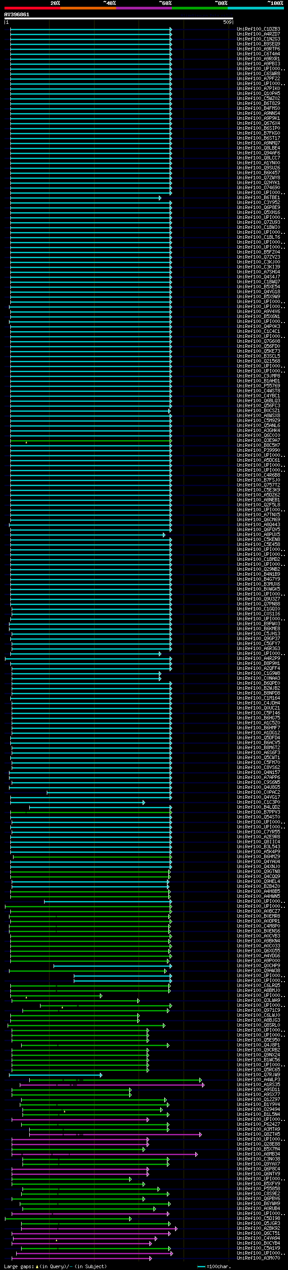Select the UniRef100_A9SX77 label
Viewport: 288px width, 1270px height.
pos(258,1095)
